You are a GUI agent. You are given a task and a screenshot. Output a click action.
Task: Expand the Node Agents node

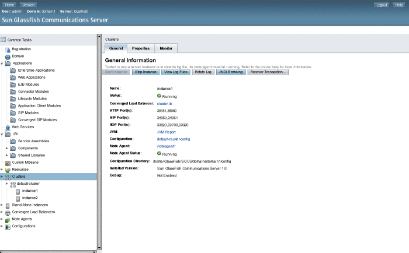tap(2, 219)
